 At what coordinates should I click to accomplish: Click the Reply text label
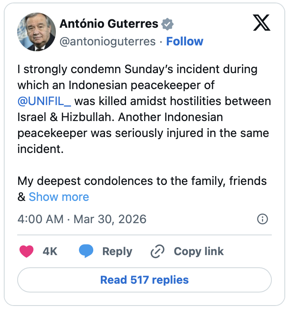117,251
